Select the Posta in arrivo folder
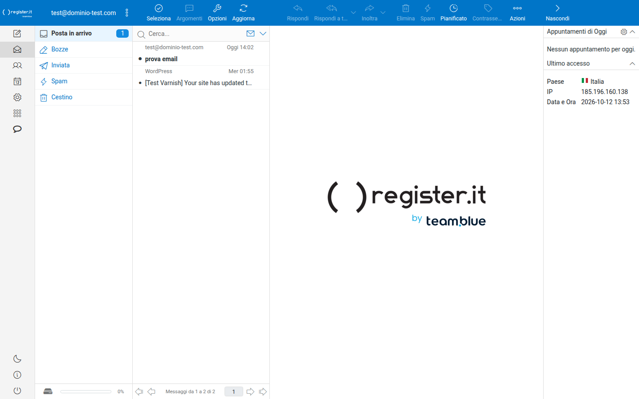639x399 pixels. (x=83, y=34)
